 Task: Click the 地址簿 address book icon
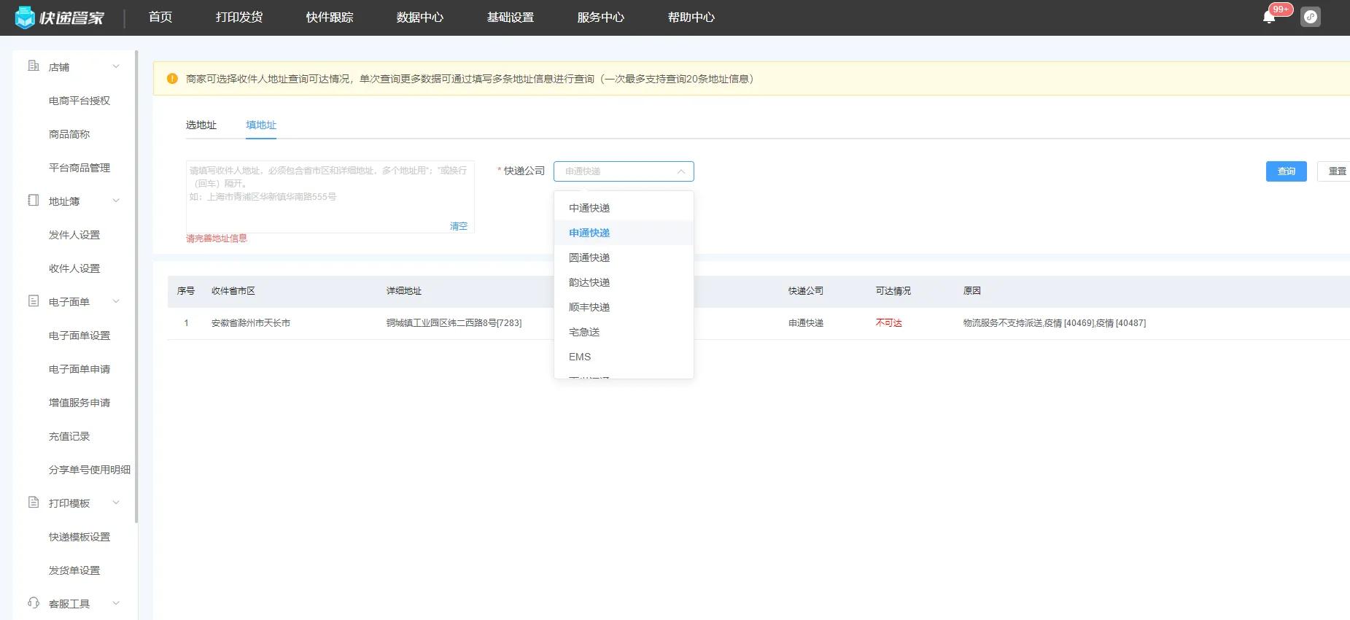point(34,201)
